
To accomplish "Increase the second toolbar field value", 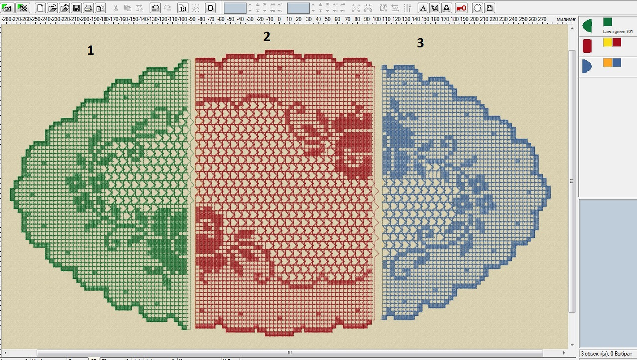I will [x=313, y=5].
